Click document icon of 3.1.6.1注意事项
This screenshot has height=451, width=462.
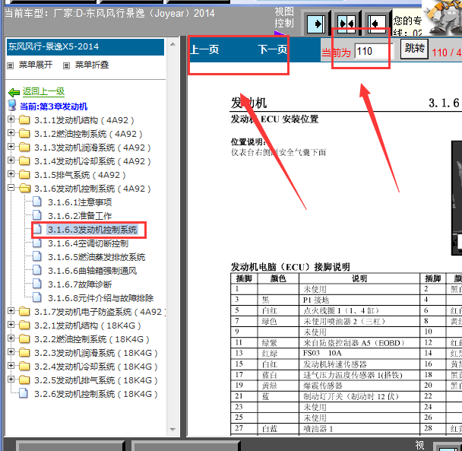point(36,202)
